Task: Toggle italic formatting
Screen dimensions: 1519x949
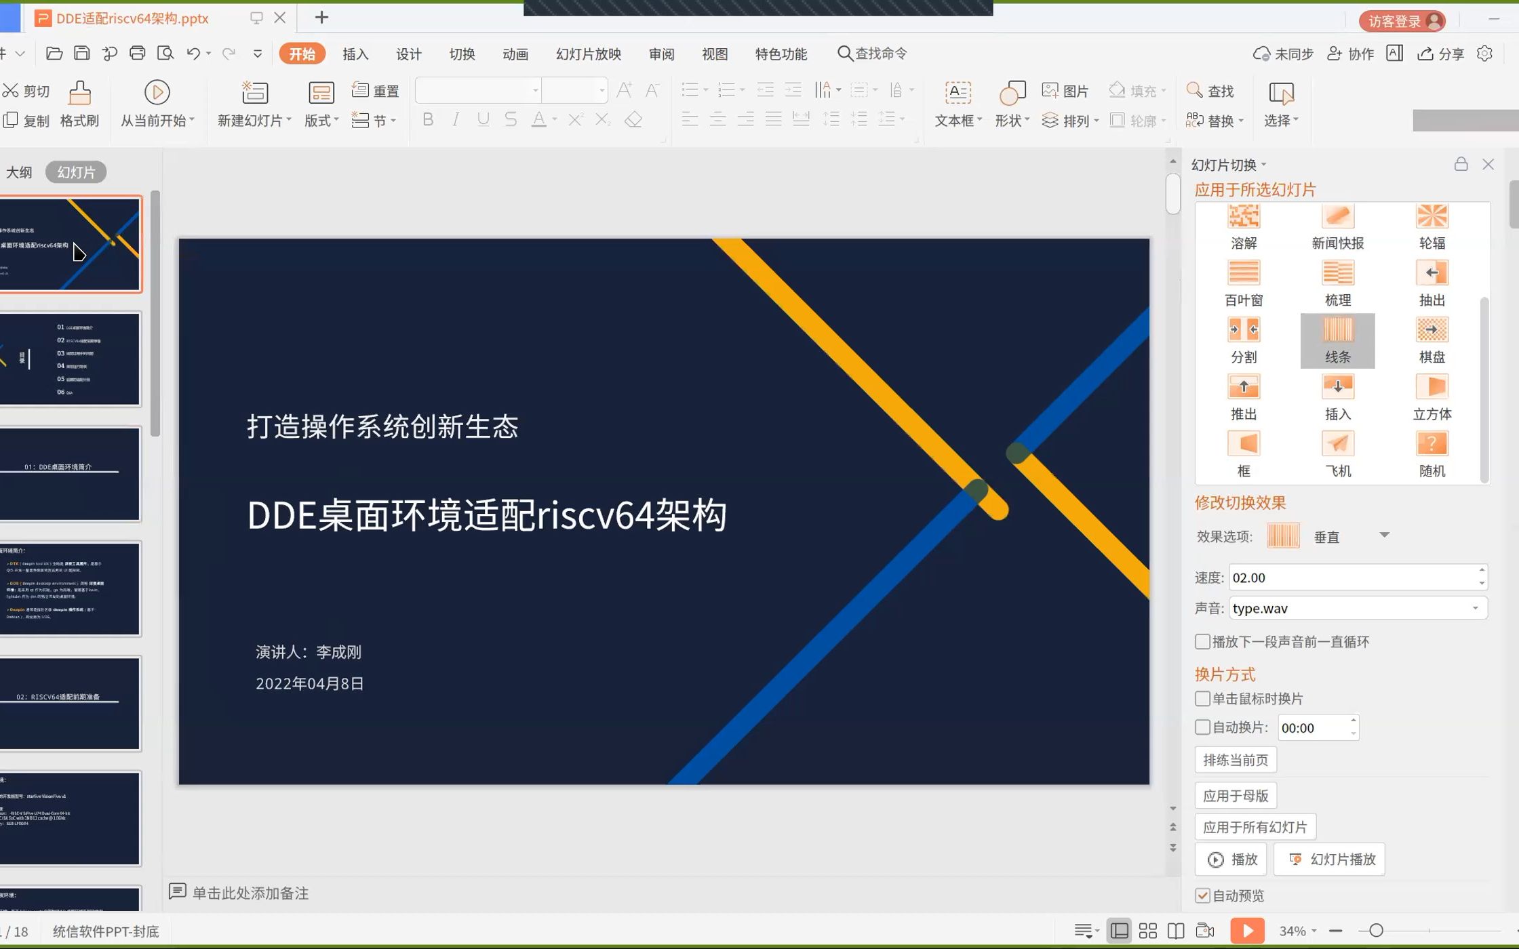Action: click(x=456, y=120)
